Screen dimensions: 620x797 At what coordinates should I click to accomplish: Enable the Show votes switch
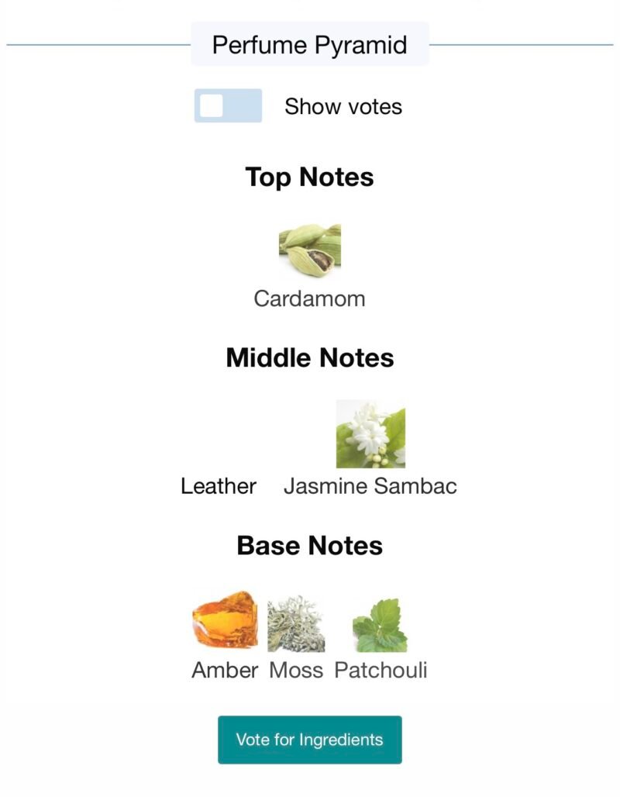[228, 106]
